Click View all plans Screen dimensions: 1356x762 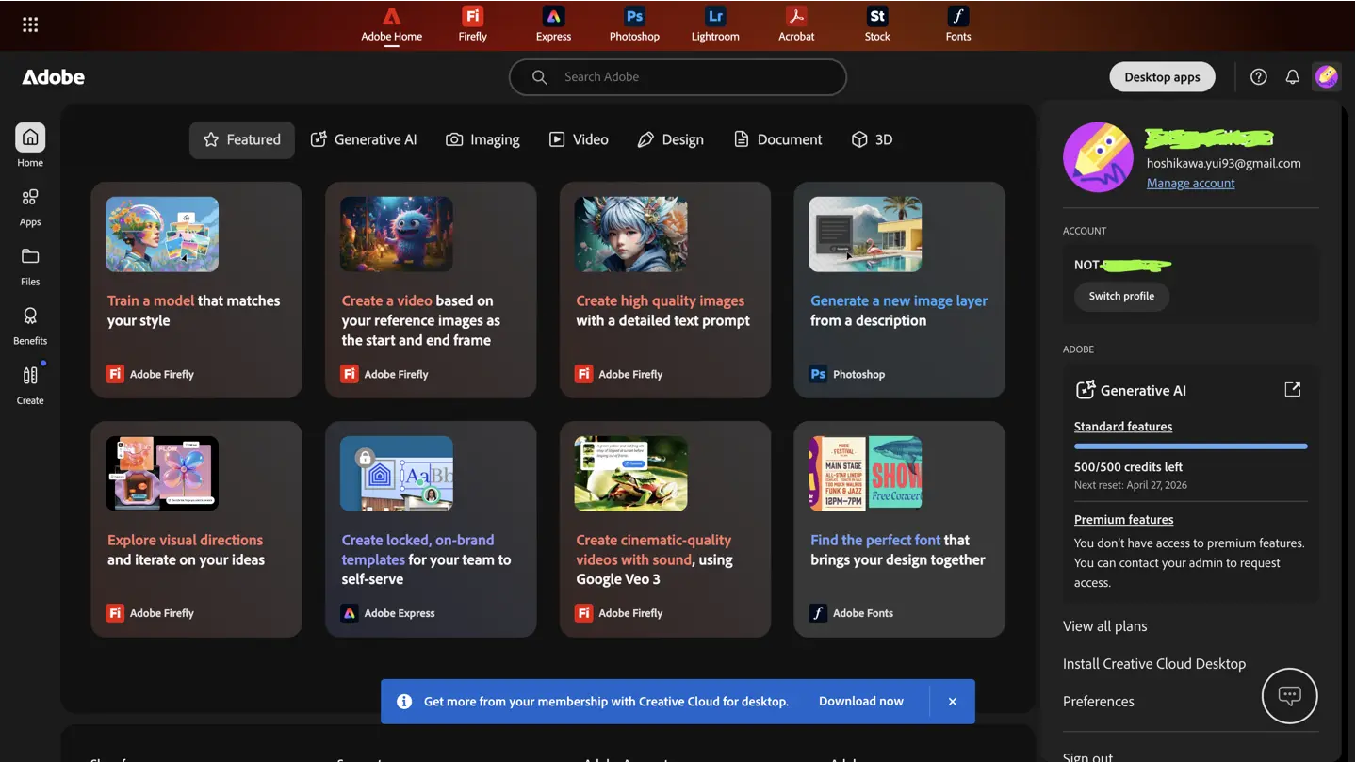click(1104, 626)
